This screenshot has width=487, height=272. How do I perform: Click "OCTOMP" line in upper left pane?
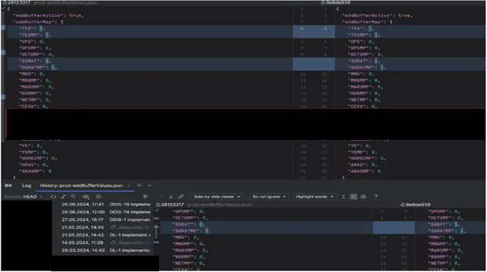click(x=37, y=55)
